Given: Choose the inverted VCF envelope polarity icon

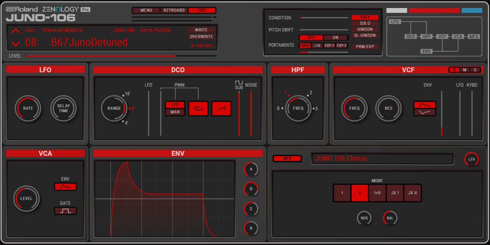Looking at the screenshot, I should (425, 112).
